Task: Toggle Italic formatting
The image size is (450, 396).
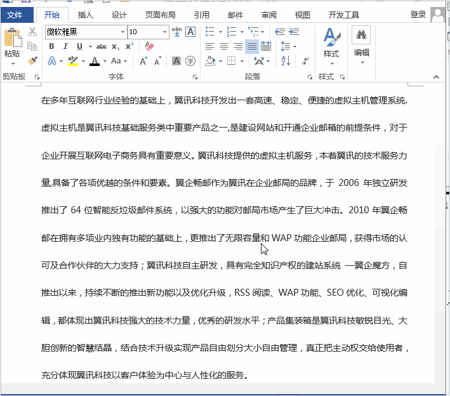Action: coord(65,46)
